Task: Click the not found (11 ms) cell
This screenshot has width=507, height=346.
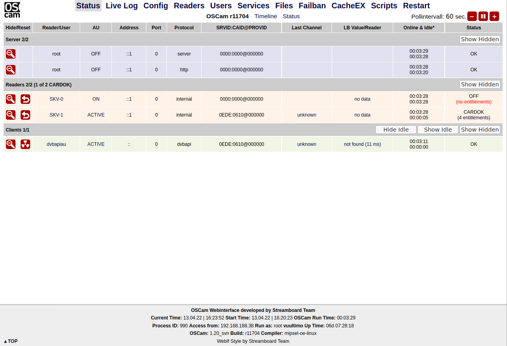Action: (363, 144)
